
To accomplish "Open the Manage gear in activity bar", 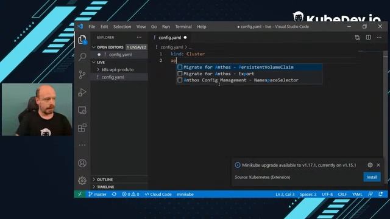I will click(82, 181).
